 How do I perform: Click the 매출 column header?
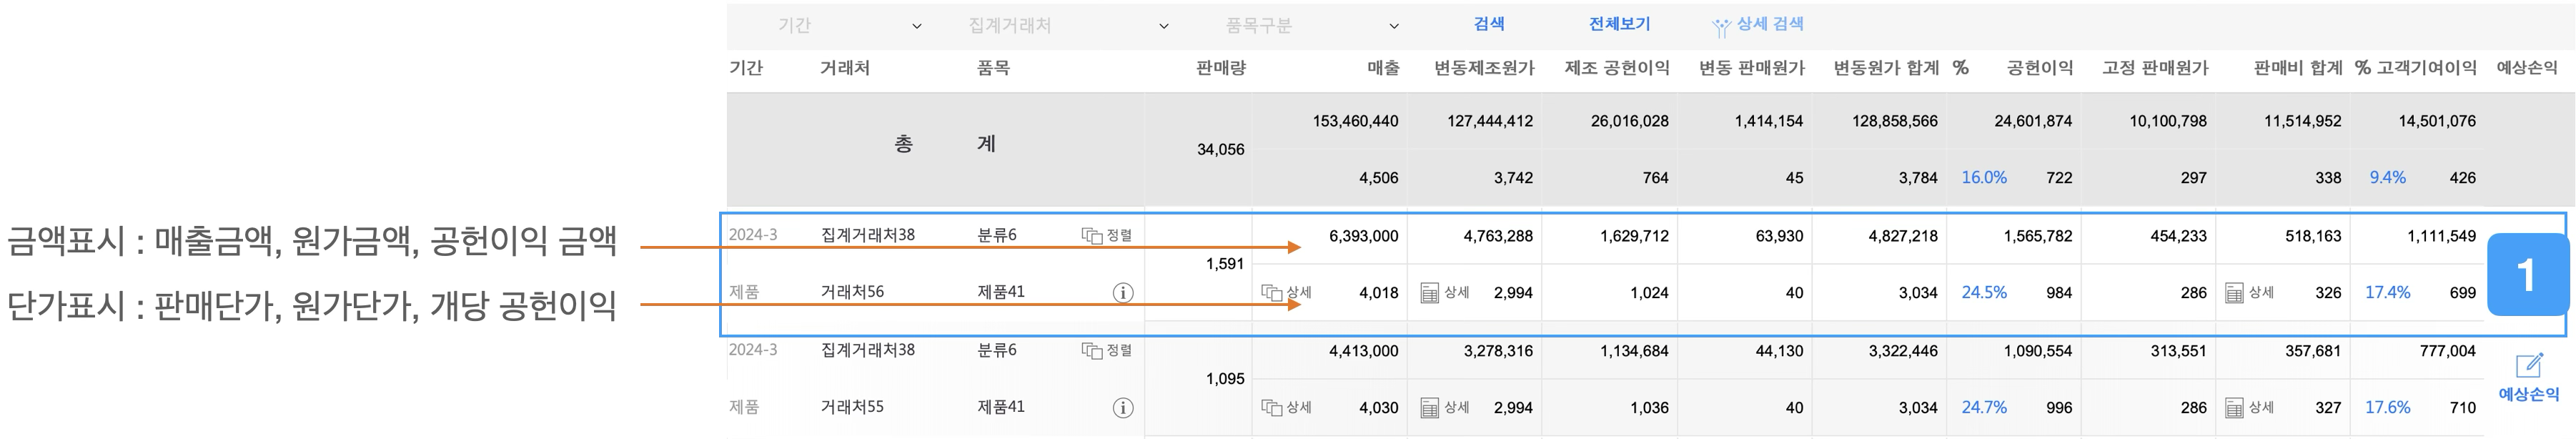click(1383, 68)
